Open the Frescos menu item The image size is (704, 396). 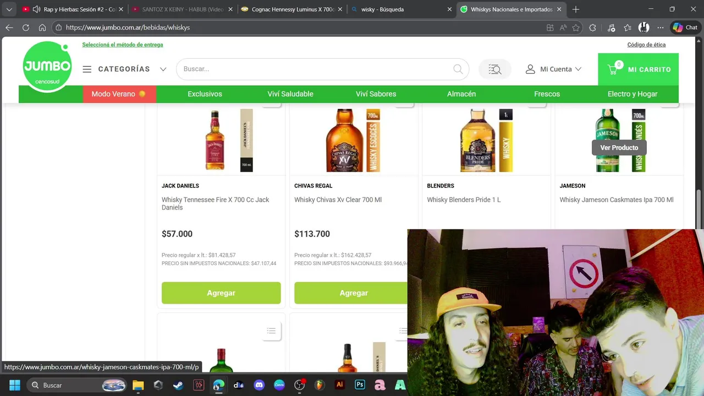[x=547, y=94]
